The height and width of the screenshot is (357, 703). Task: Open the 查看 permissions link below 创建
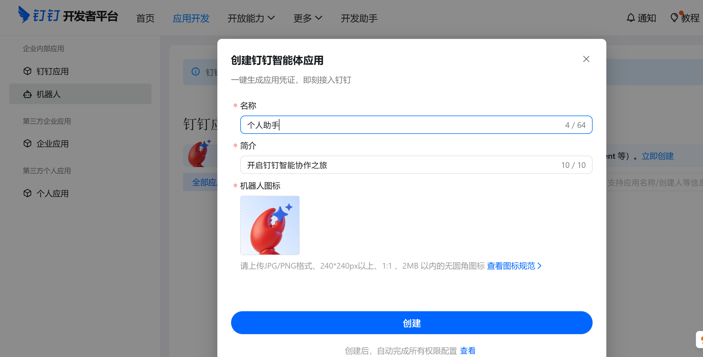tap(468, 351)
